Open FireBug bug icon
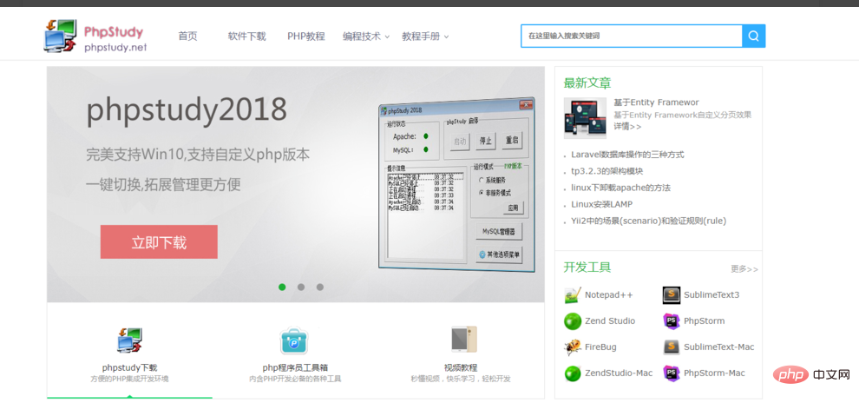The image size is (859, 403). 573,347
